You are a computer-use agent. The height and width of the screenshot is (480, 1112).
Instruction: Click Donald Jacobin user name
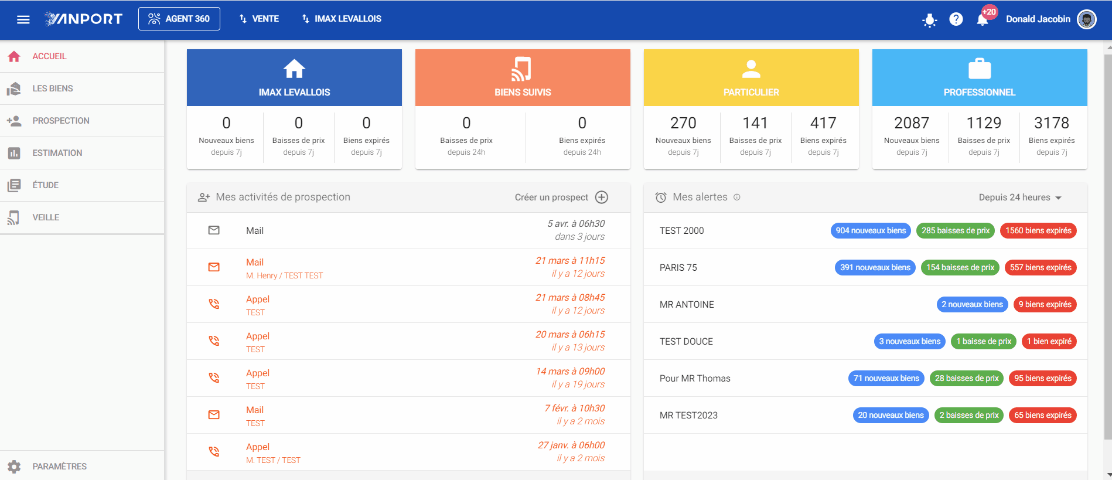pos(1038,19)
